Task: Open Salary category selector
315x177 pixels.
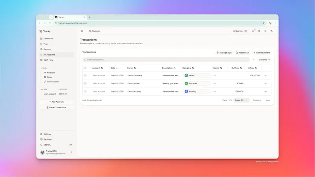Action: [197, 76]
